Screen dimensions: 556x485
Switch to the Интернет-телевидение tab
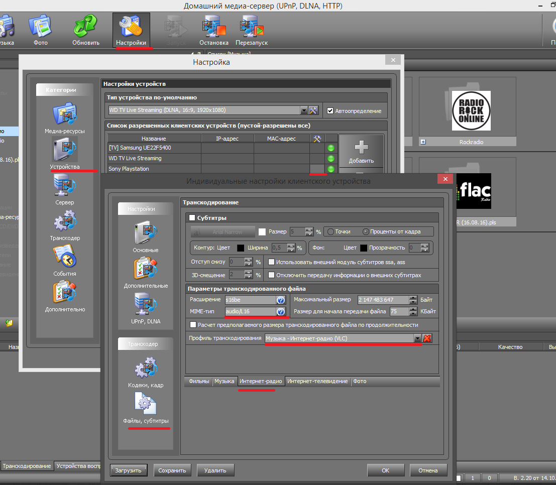point(317,382)
